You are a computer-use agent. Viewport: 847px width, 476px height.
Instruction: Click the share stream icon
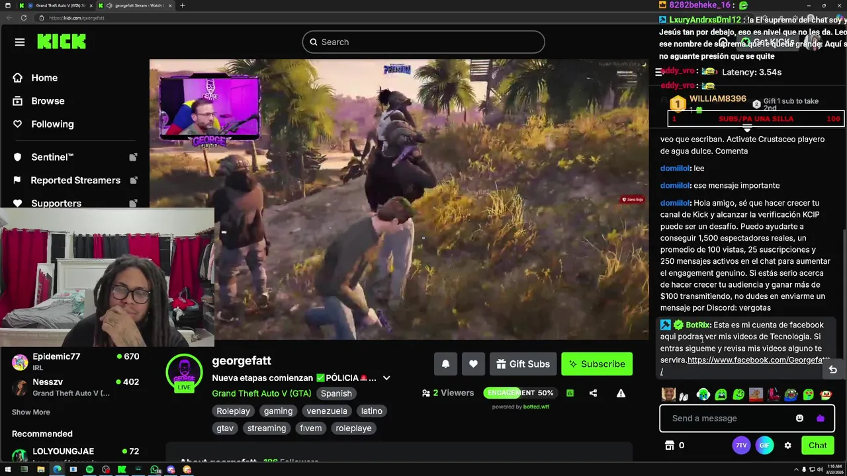[x=593, y=393]
